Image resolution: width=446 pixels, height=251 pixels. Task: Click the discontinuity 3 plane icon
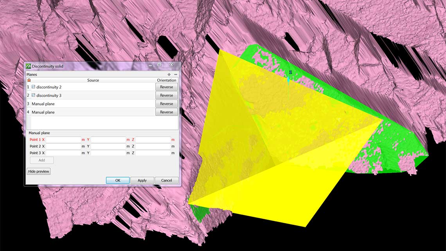(33, 95)
